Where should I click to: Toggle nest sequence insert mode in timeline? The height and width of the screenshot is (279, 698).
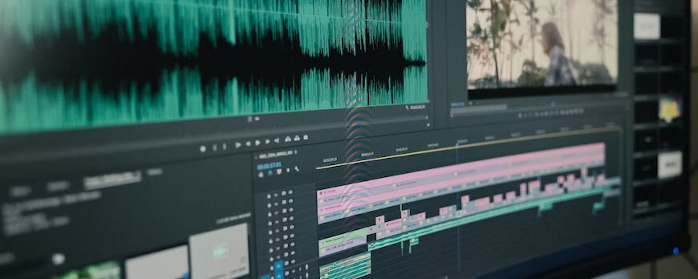(260, 174)
